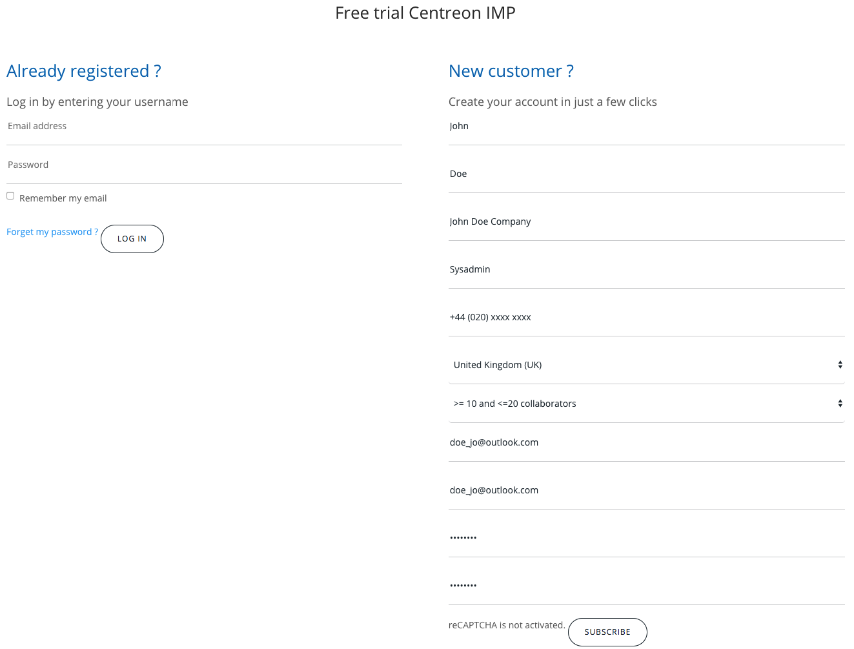Click the collaborators dropdown arrow icon
The height and width of the screenshot is (649, 854).
pyautogui.click(x=840, y=404)
